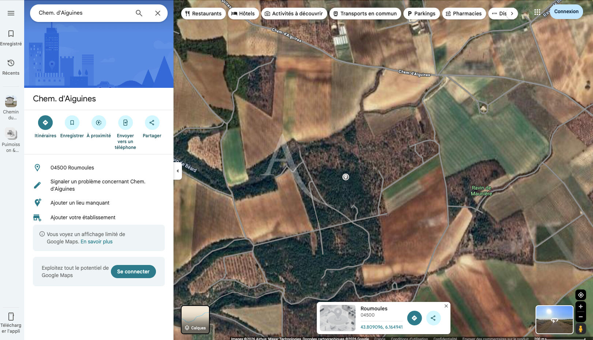The height and width of the screenshot is (340, 593).
Task: Toggle Calques map layers
Action: point(195,319)
